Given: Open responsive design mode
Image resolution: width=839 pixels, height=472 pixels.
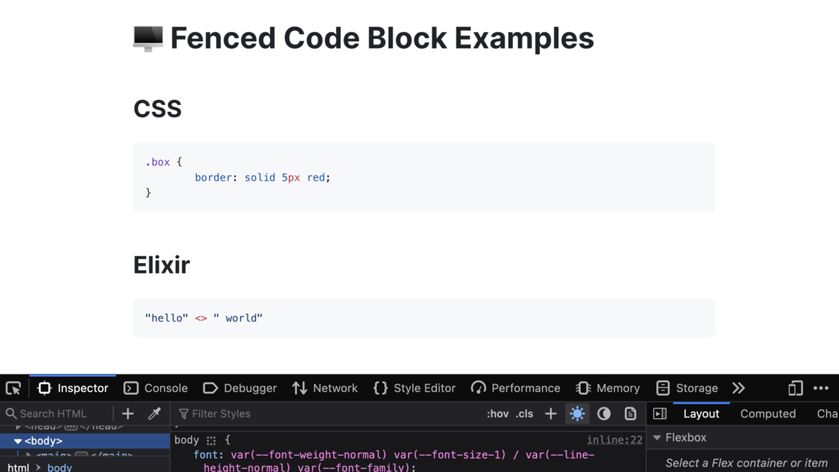Looking at the screenshot, I should coord(795,388).
